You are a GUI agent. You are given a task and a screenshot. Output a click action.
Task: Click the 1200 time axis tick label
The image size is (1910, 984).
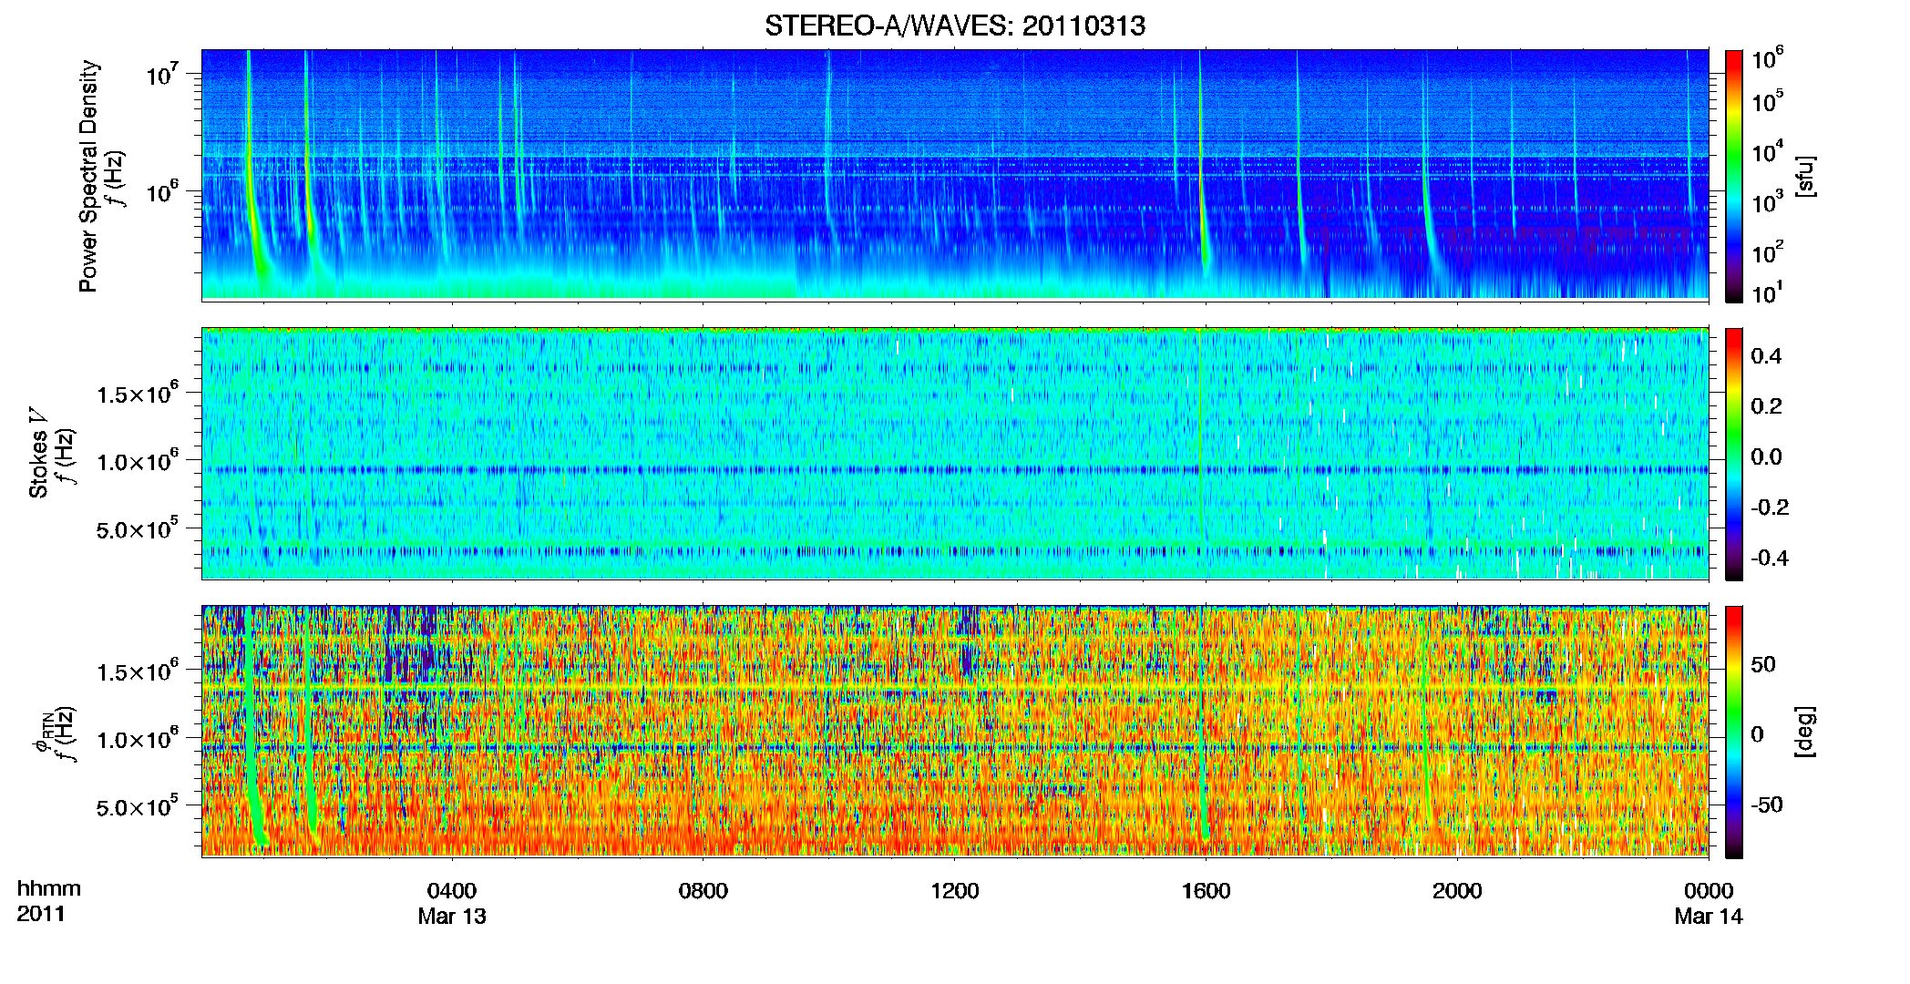(955, 890)
